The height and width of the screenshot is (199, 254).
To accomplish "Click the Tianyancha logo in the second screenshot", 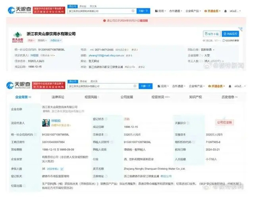I will click(18, 85).
